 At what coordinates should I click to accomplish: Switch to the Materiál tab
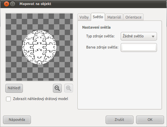coord(114,17)
